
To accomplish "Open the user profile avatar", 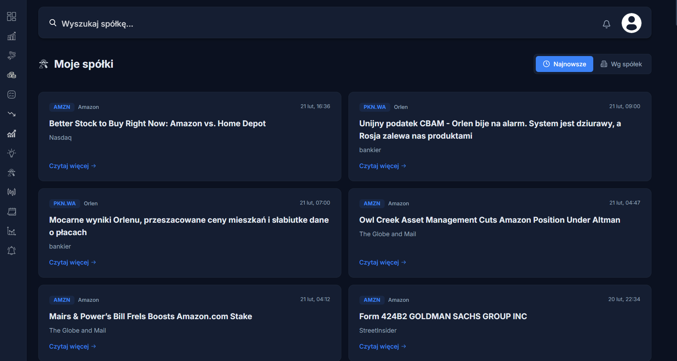I will point(631,23).
